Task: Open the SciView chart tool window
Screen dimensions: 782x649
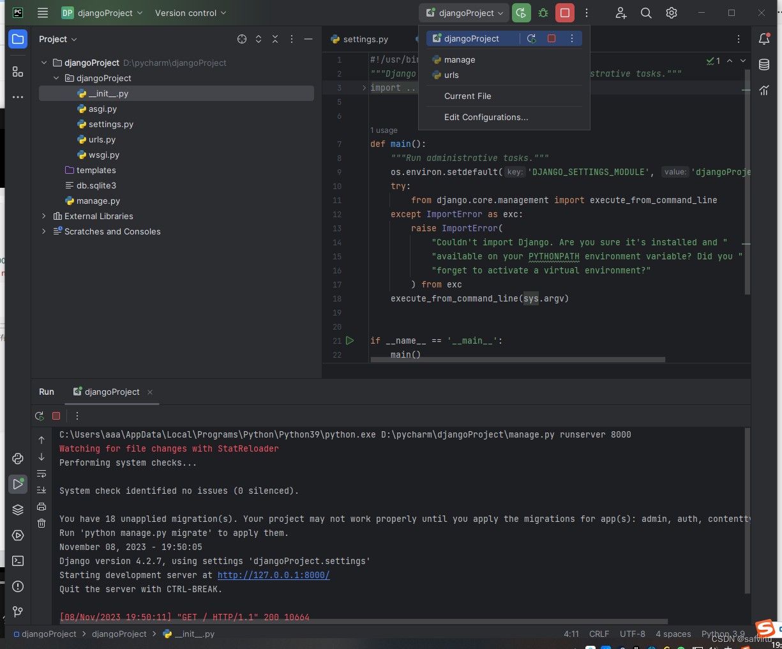Action: [764, 90]
